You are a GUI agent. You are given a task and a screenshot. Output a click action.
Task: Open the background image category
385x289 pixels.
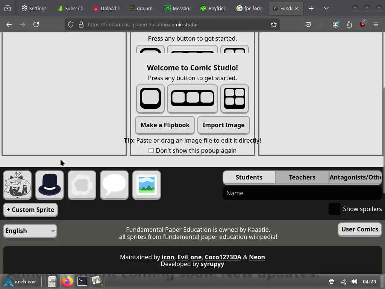pos(147,185)
